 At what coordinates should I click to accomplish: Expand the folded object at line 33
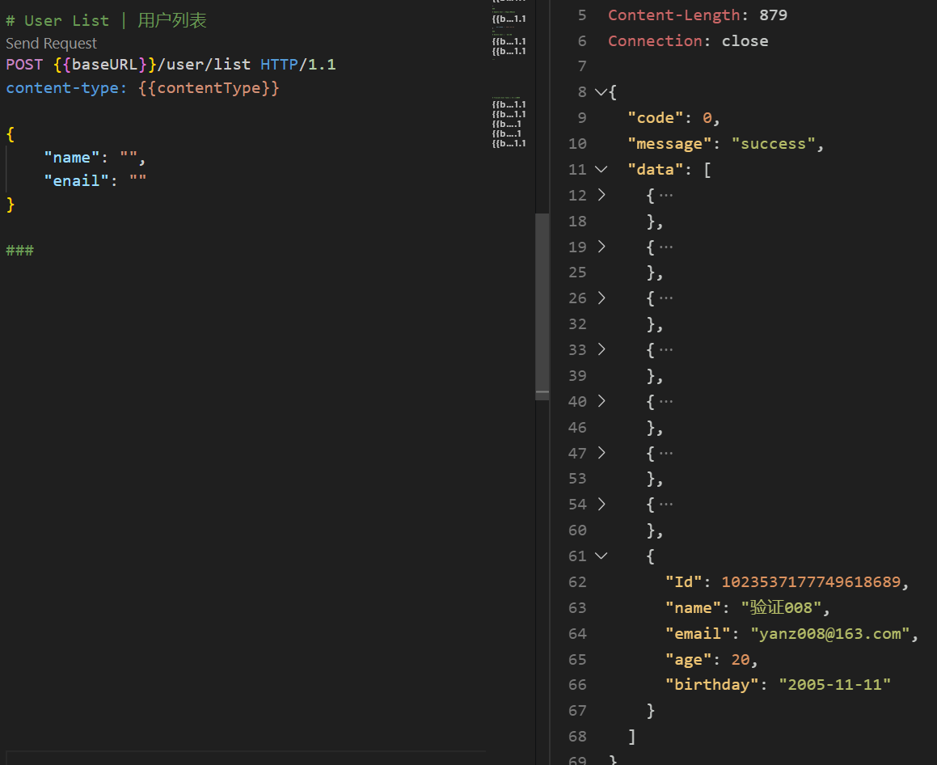[x=601, y=350]
